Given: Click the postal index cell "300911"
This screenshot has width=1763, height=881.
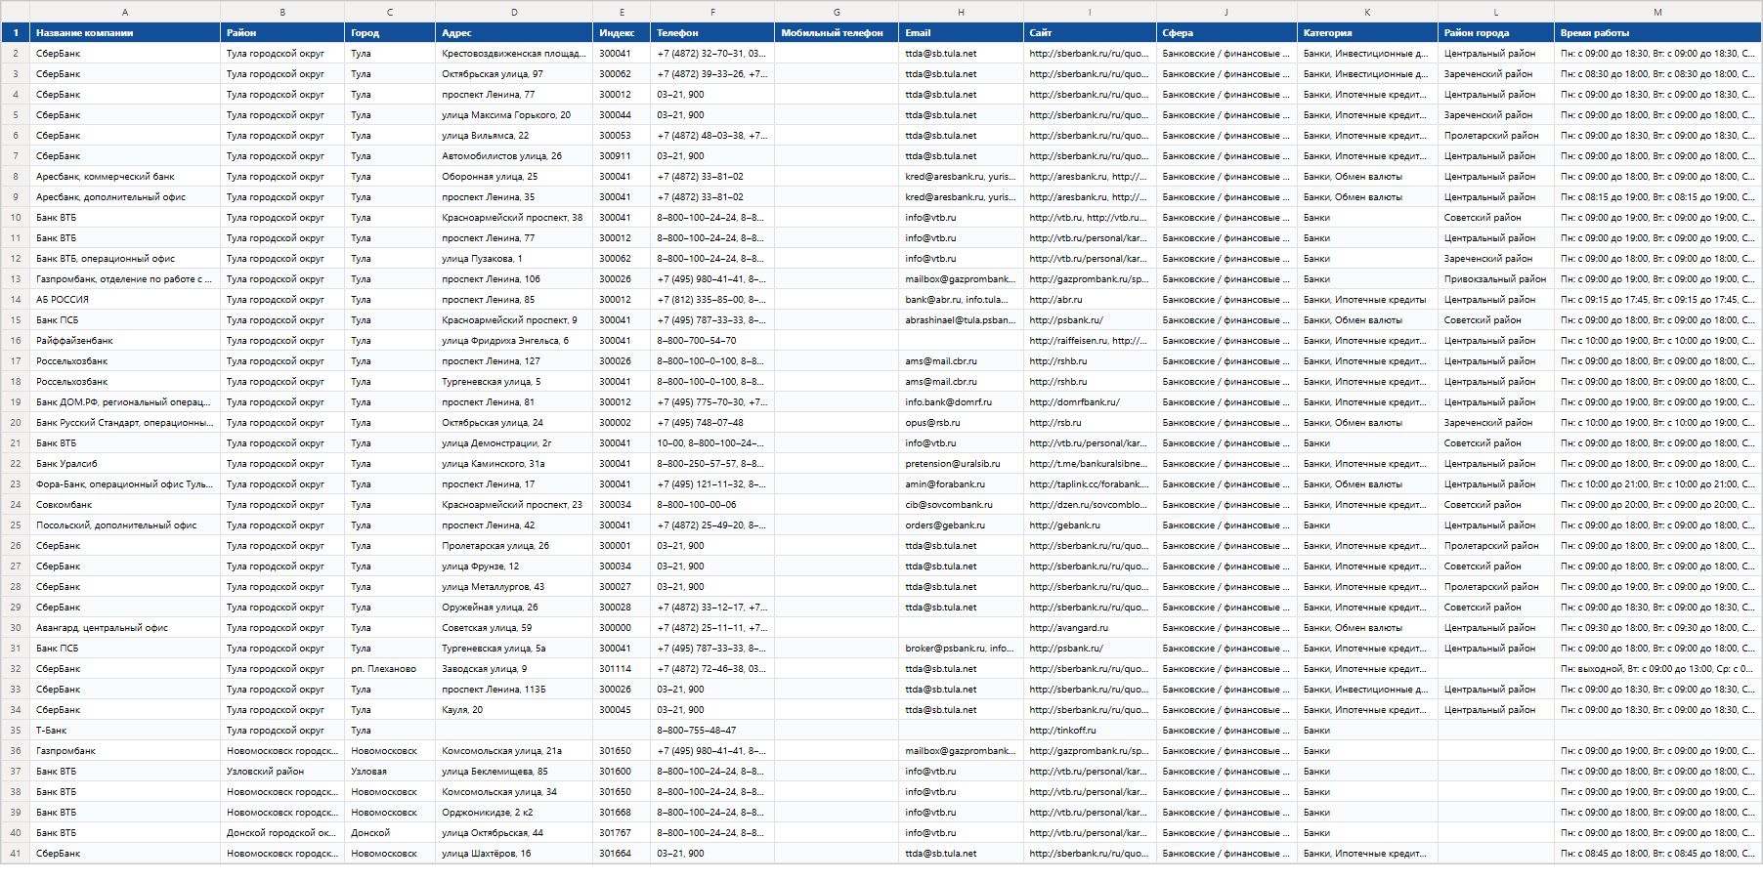Looking at the screenshot, I should 622,156.
